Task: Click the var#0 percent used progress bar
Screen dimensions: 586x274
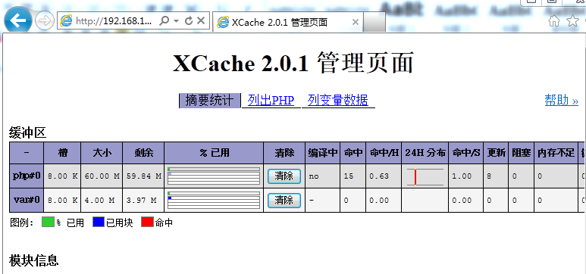Action: point(214,200)
